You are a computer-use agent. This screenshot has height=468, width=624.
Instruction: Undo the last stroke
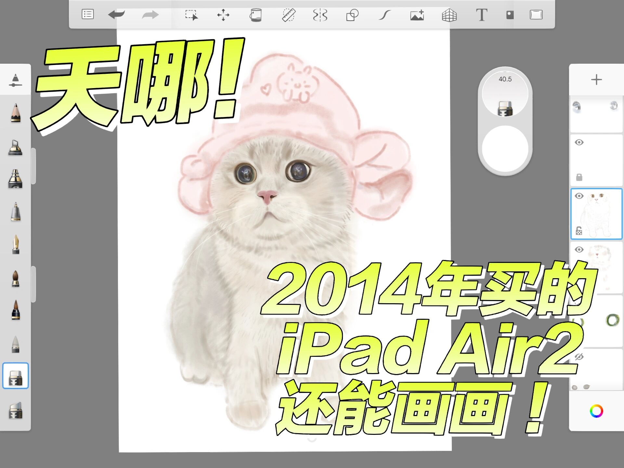(117, 15)
